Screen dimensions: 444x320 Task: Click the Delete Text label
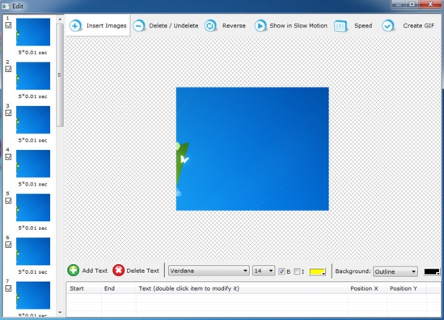point(142,271)
